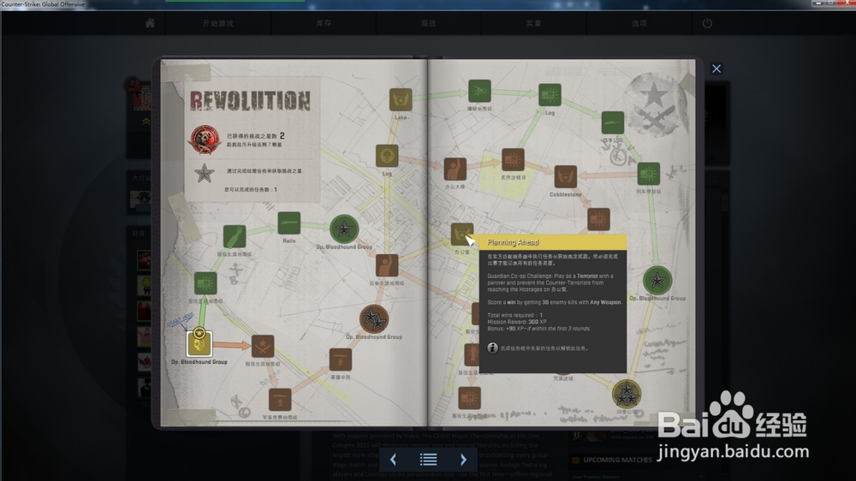Open the journal table of contents
Screen dimensions: 856x481
click(x=428, y=460)
